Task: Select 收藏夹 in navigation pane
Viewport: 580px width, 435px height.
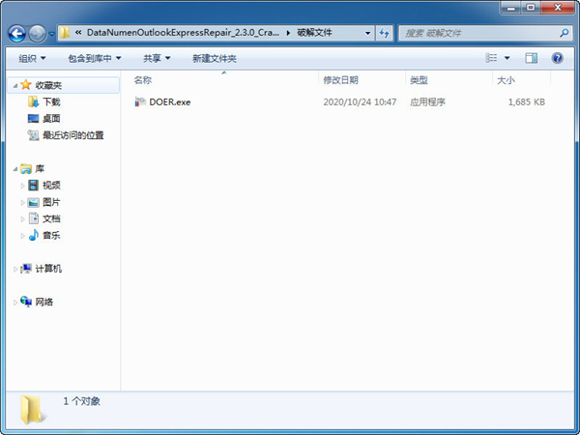Action: pos(48,85)
